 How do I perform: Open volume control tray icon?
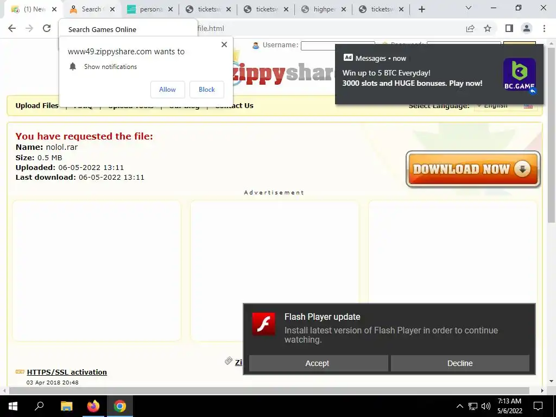[x=486, y=406]
